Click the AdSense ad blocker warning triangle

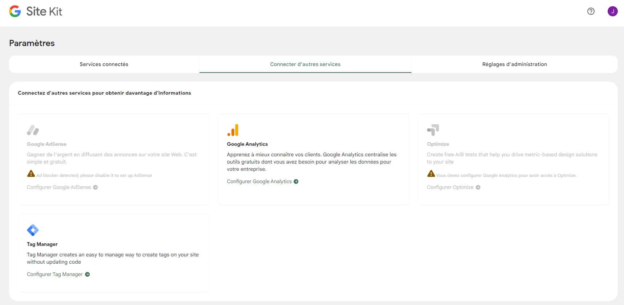(x=31, y=174)
